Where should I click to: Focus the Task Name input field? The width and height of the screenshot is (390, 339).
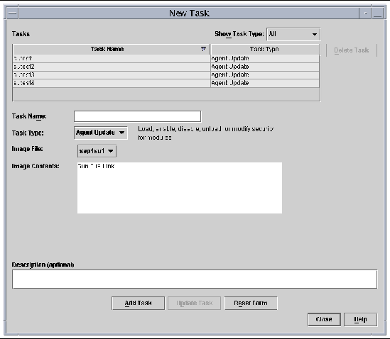[137, 116]
